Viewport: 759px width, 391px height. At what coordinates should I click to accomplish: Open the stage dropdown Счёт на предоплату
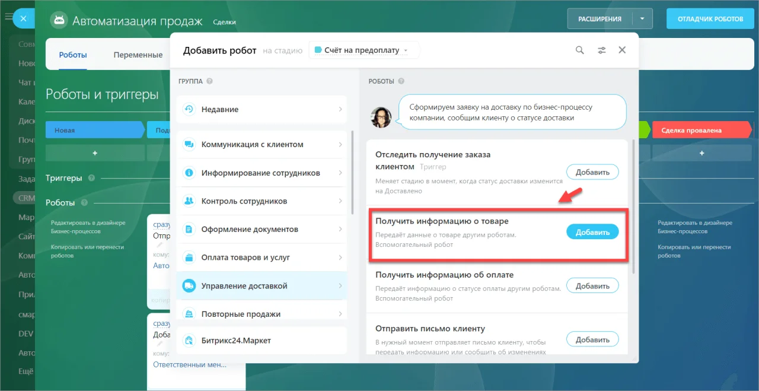364,50
